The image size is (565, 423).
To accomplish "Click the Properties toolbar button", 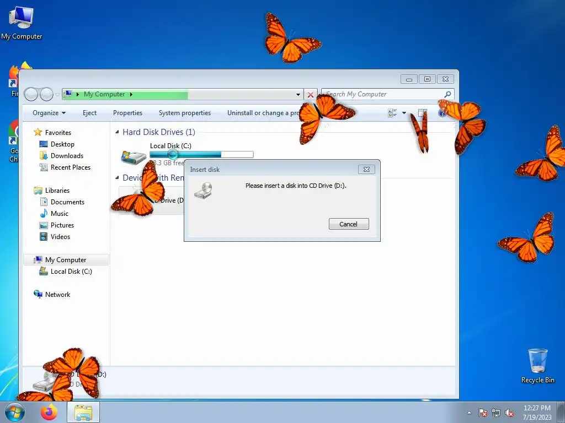I will coord(127,113).
